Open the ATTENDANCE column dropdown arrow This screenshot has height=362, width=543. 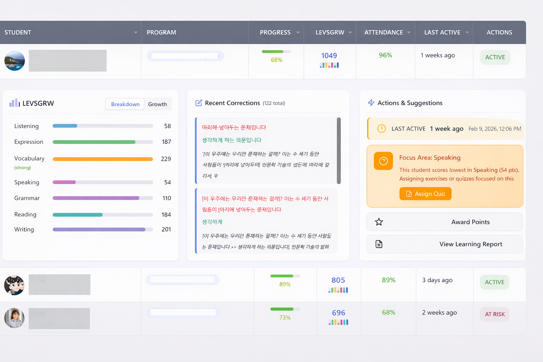click(409, 32)
